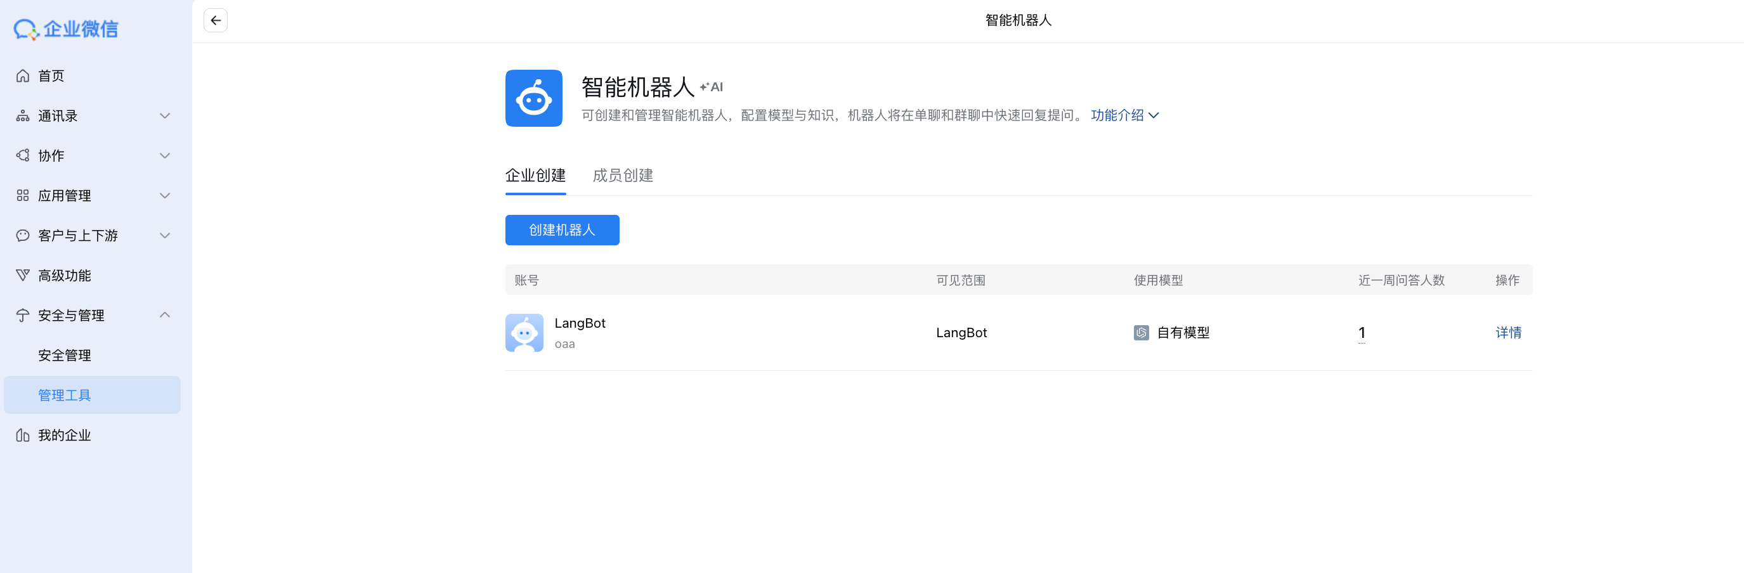Image resolution: width=1744 pixels, height=573 pixels.
Task: Click the 我的企业 company icon
Action: (x=22, y=435)
